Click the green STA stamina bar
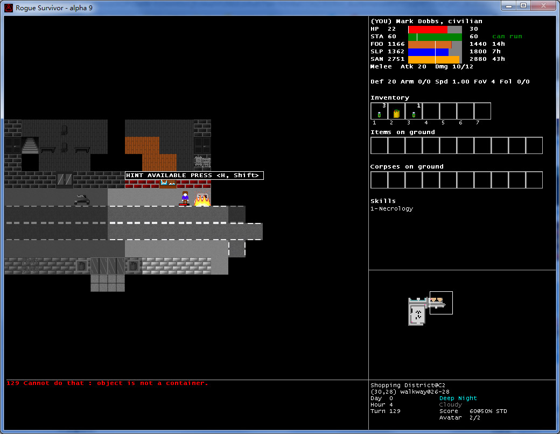The width and height of the screenshot is (560, 434). point(435,37)
